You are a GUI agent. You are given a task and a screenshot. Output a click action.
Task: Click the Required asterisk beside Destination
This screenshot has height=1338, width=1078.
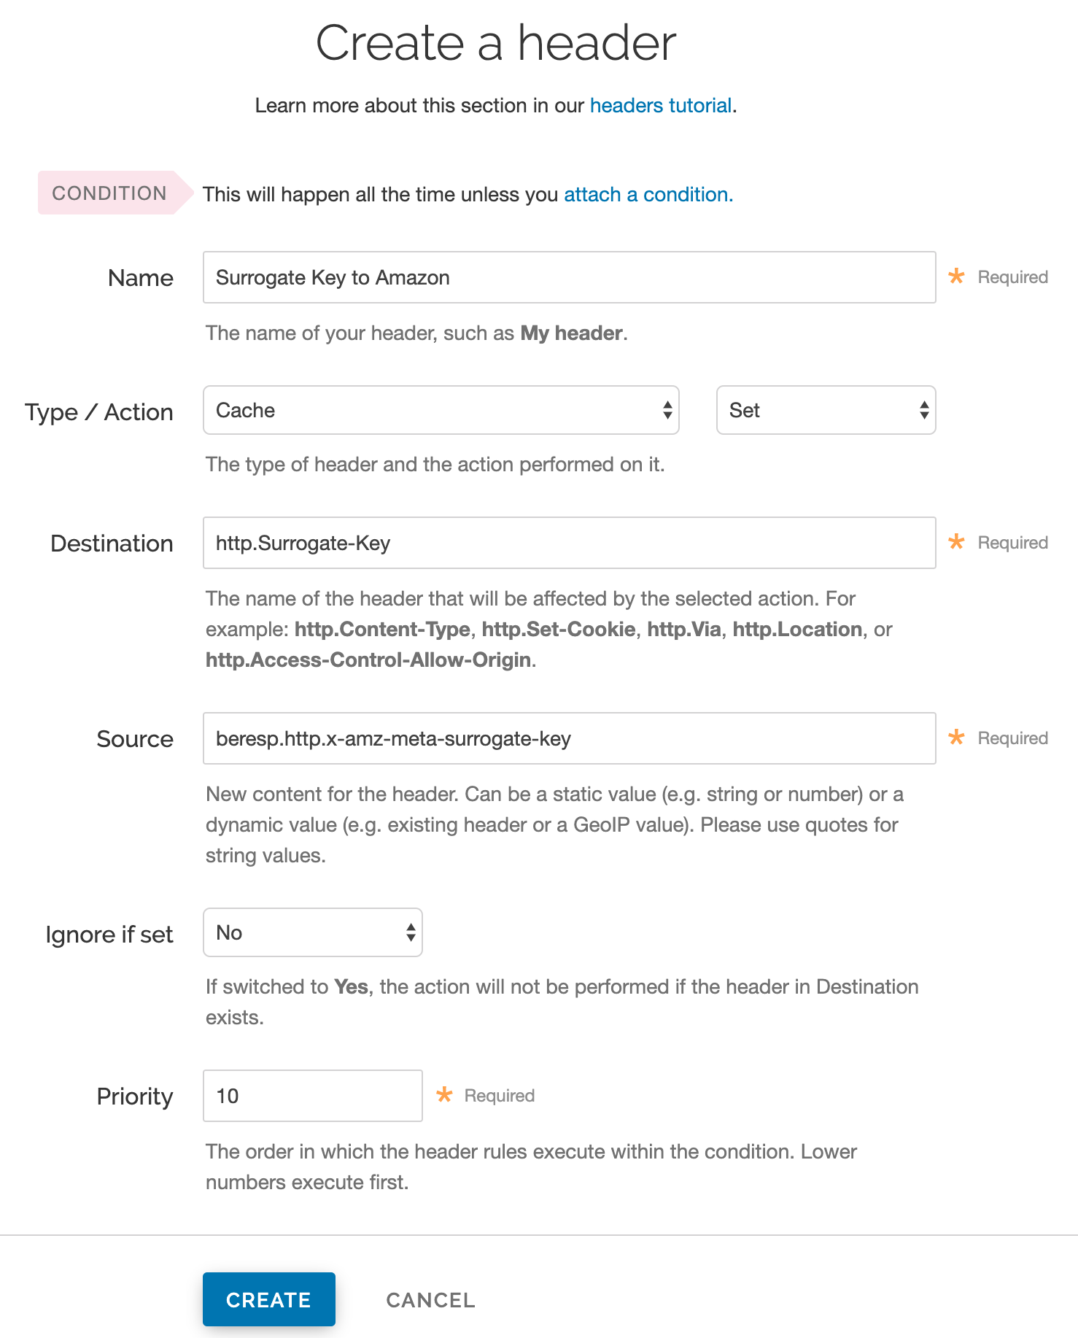tap(955, 542)
